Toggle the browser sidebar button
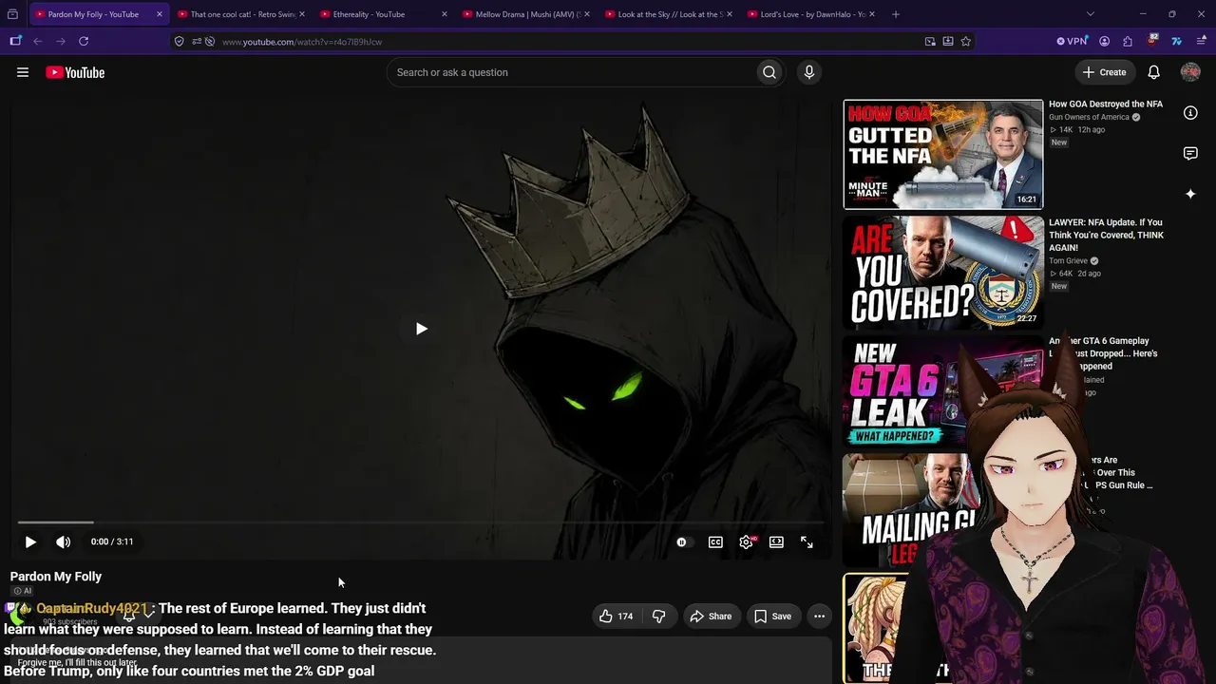 pos(15,41)
